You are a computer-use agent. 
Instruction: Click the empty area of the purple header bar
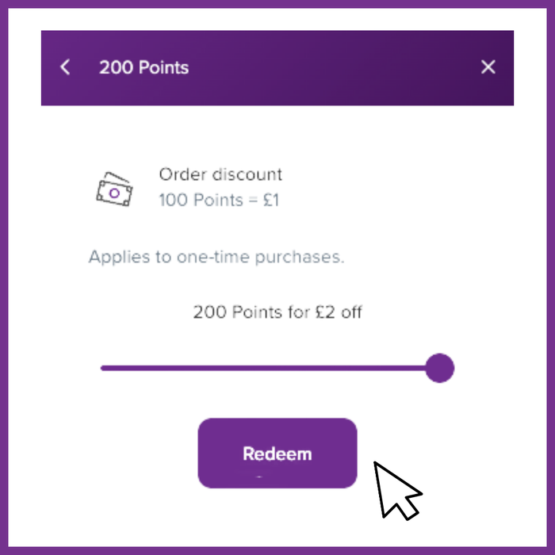333,67
